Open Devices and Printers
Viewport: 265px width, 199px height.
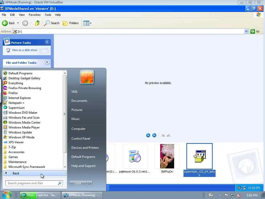[85, 147]
